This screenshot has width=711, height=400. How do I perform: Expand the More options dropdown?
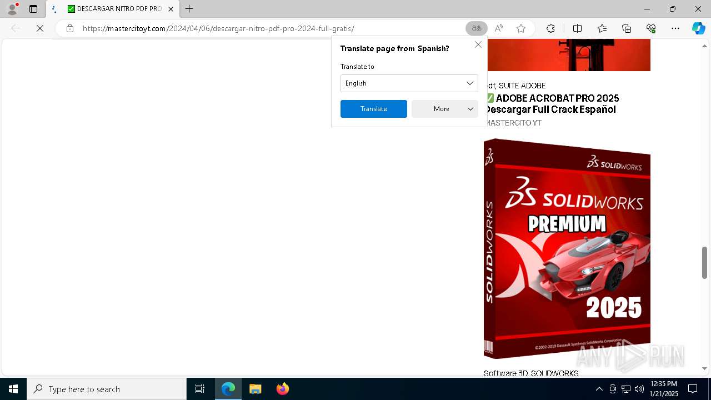pyautogui.click(x=445, y=109)
